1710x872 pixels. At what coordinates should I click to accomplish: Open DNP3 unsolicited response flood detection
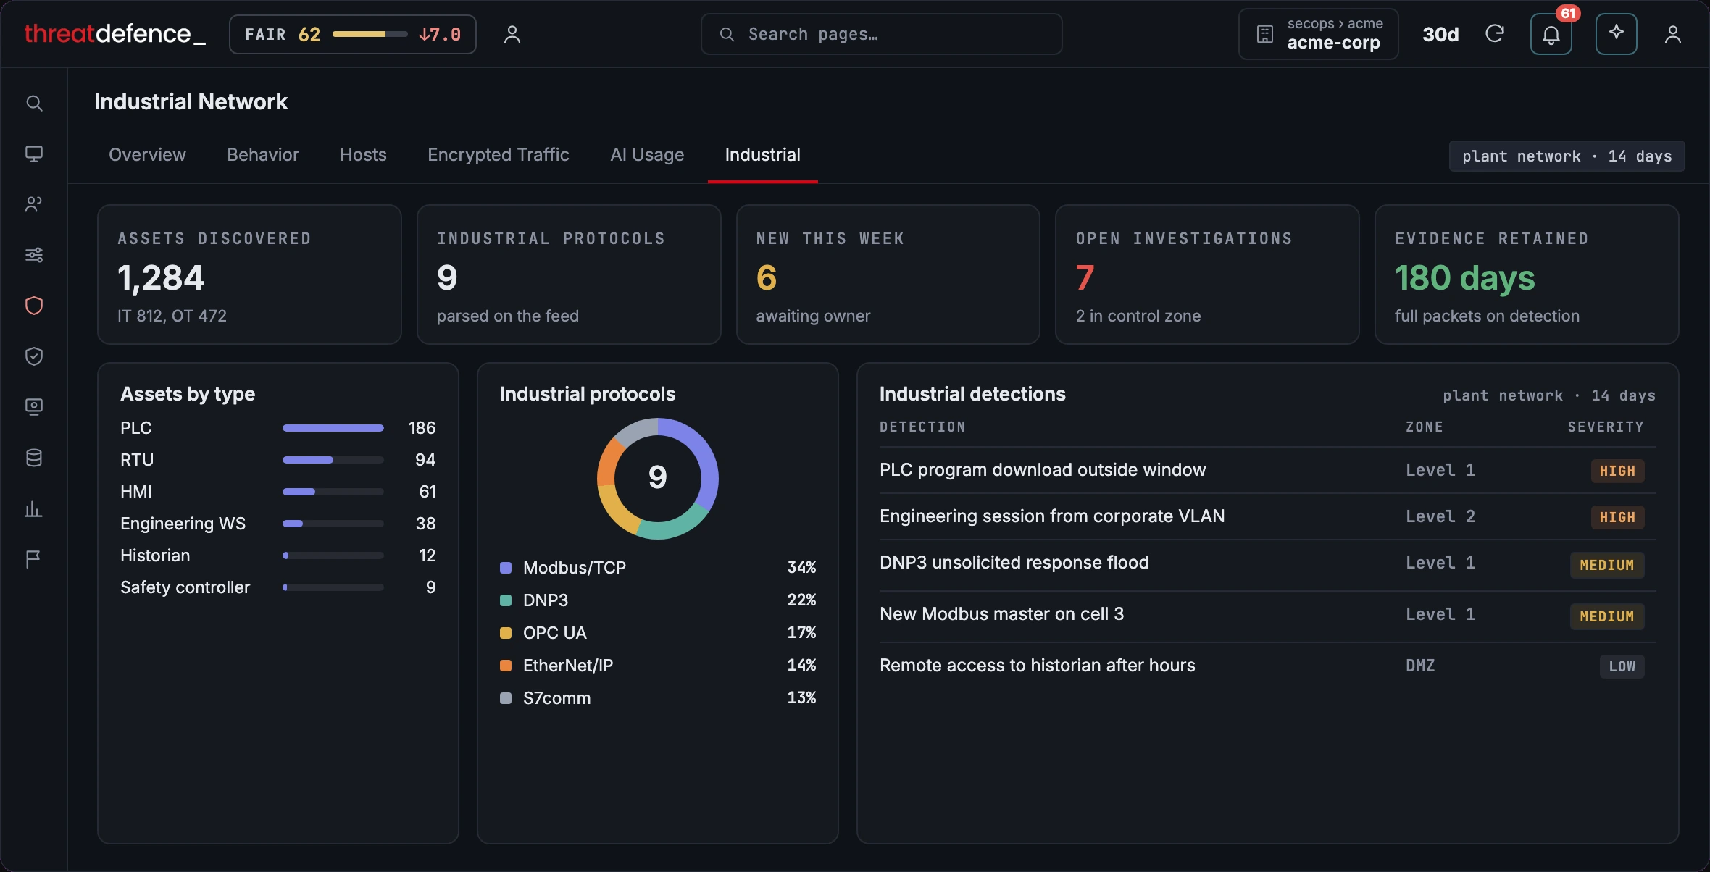point(1267,564)
